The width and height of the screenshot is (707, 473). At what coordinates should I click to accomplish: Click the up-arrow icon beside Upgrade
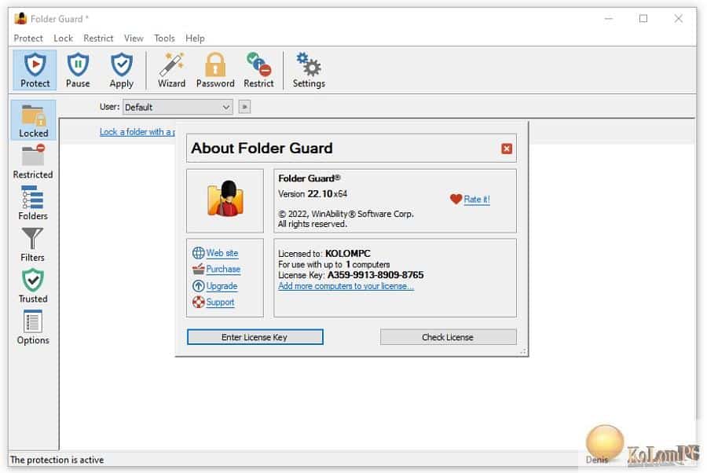point(198,286)
